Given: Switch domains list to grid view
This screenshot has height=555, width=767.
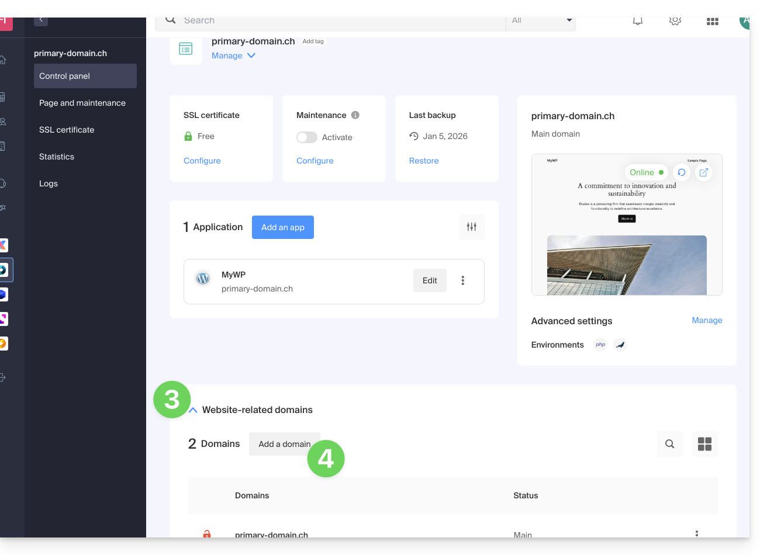Looking at the screenshot, I should tap(704, 444).
